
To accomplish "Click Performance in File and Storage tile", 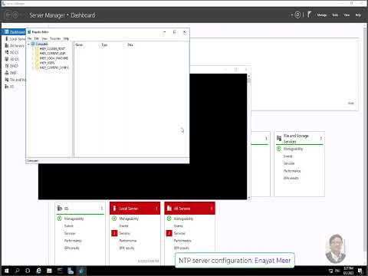I will [x=292, y=171].
